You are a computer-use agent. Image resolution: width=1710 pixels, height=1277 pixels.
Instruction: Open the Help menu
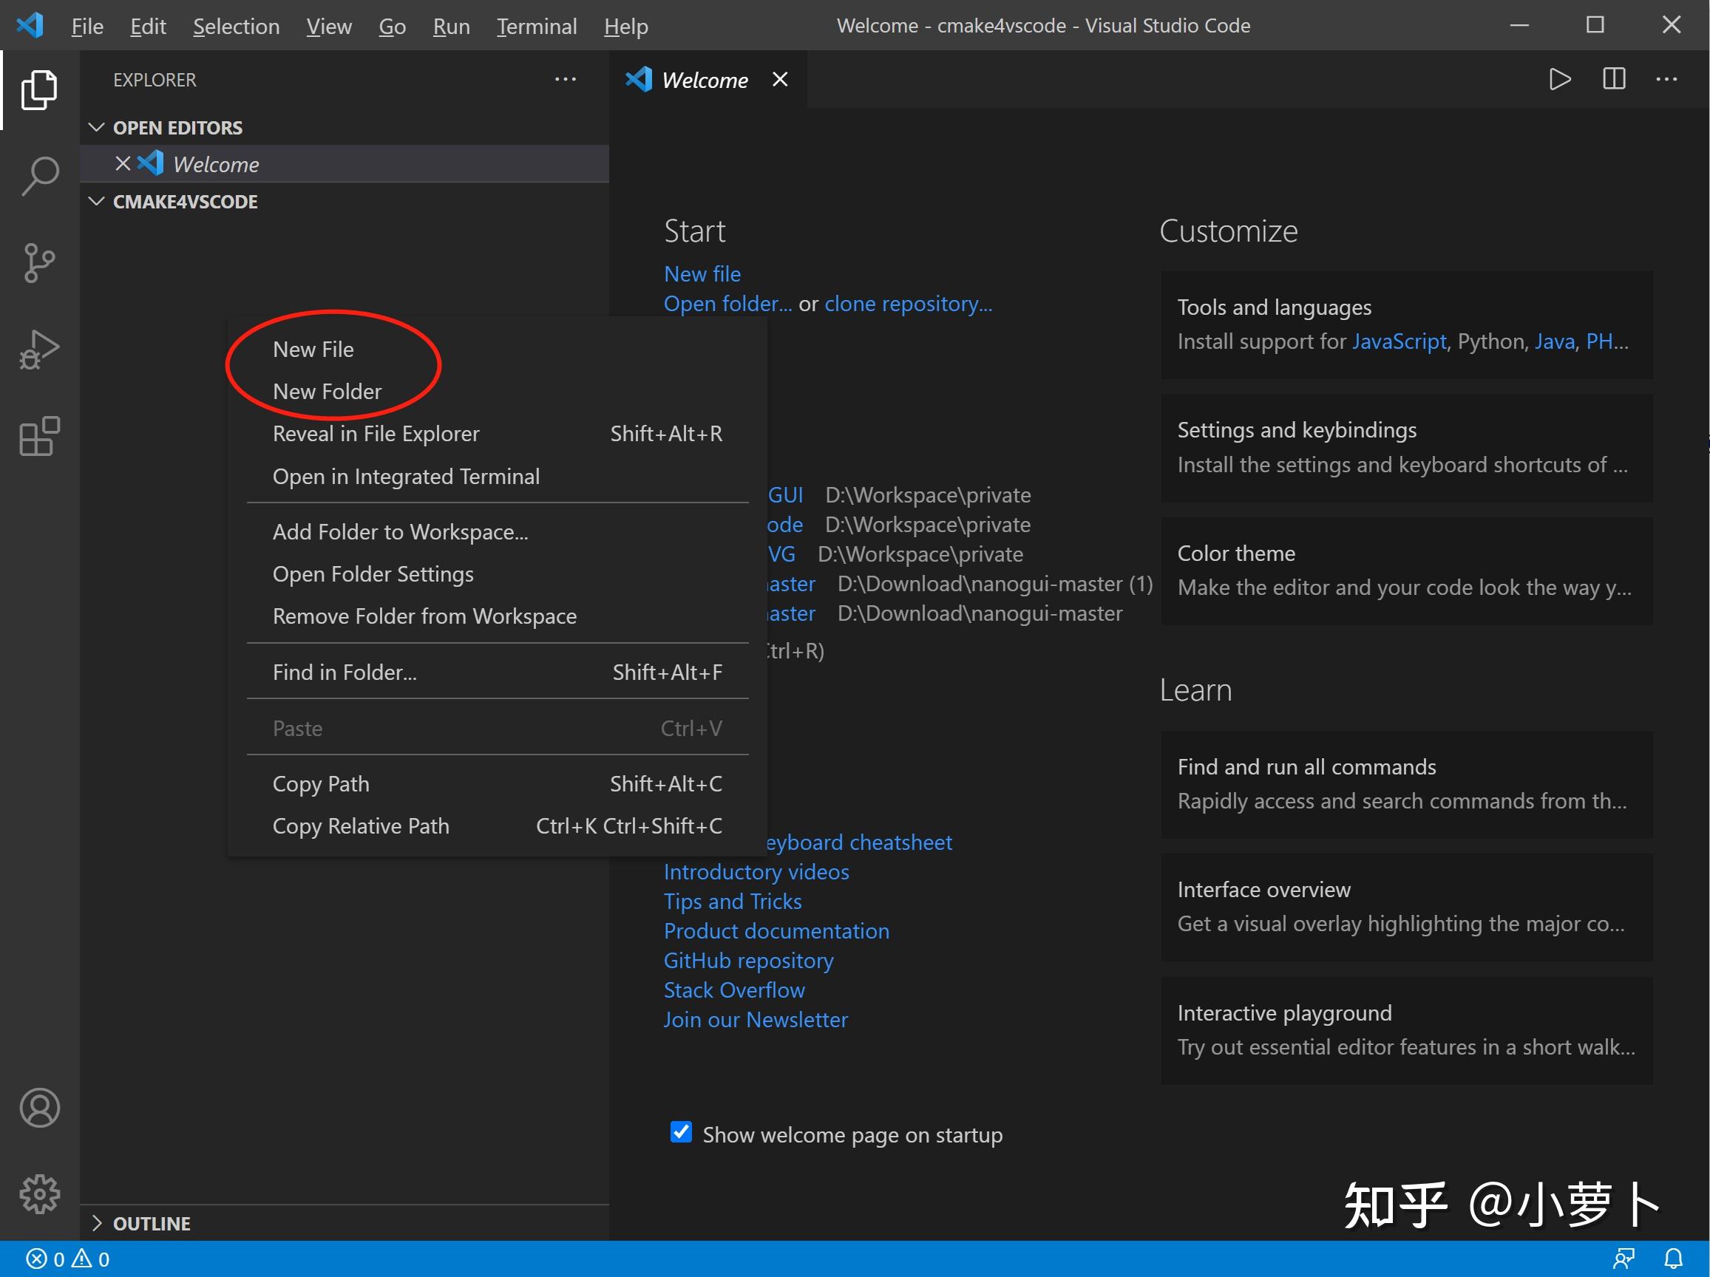[626, 27]
